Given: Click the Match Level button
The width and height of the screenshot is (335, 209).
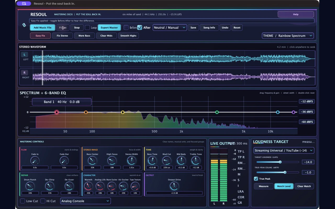Looking at the screenshot, I should 284,186.
